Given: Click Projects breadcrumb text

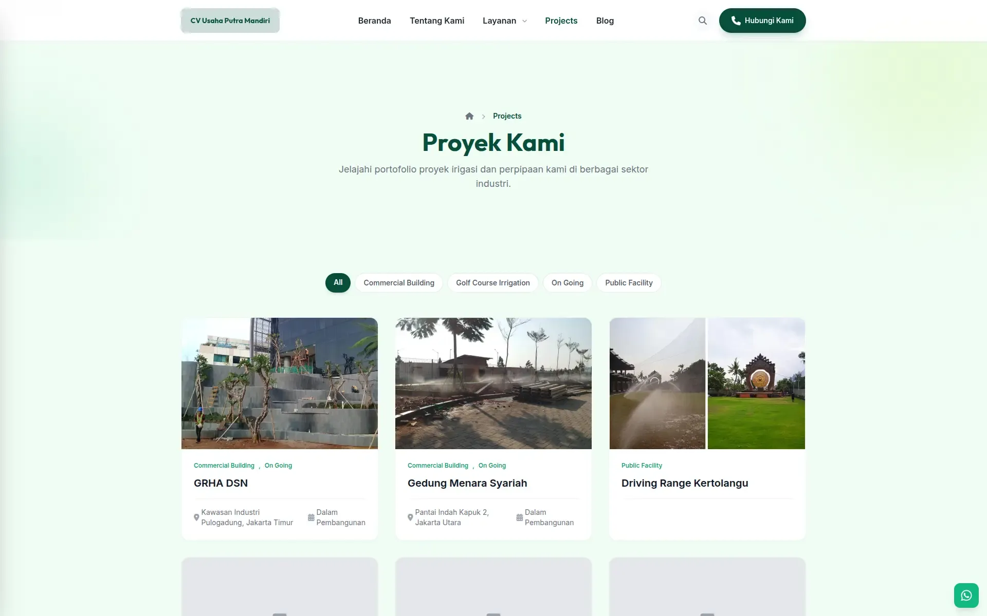Looking at the screenshot, I should (507, 116).
